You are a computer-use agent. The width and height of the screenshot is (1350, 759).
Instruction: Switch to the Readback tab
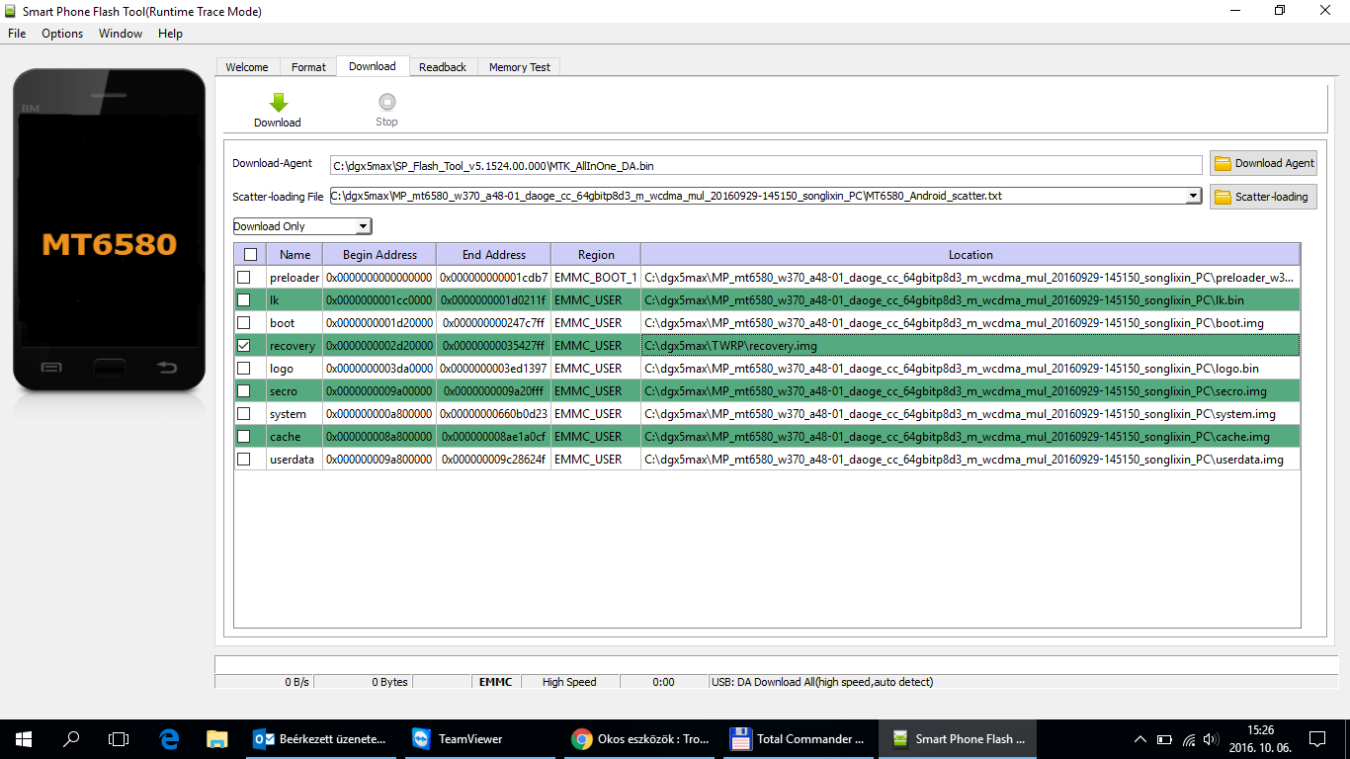tap(442, 67)
